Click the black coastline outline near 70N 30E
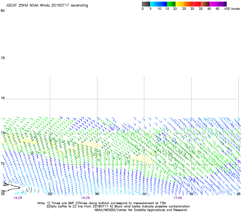Screen dimensions: 241x212 11,187
